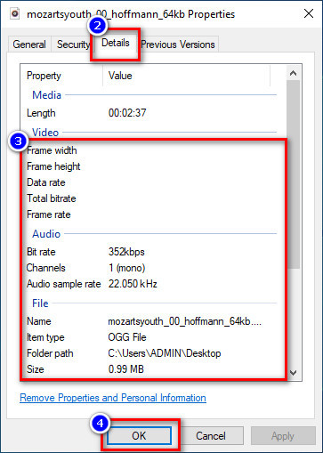Image resolution: width=323 pixels, height=453 pixels.
Task: Select the Item type property
Action: [x=45, y=337]
